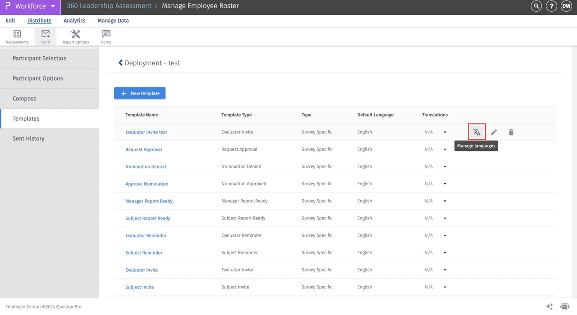Open Report Options tools icon

pyautogui.click(x=76, y=37)
